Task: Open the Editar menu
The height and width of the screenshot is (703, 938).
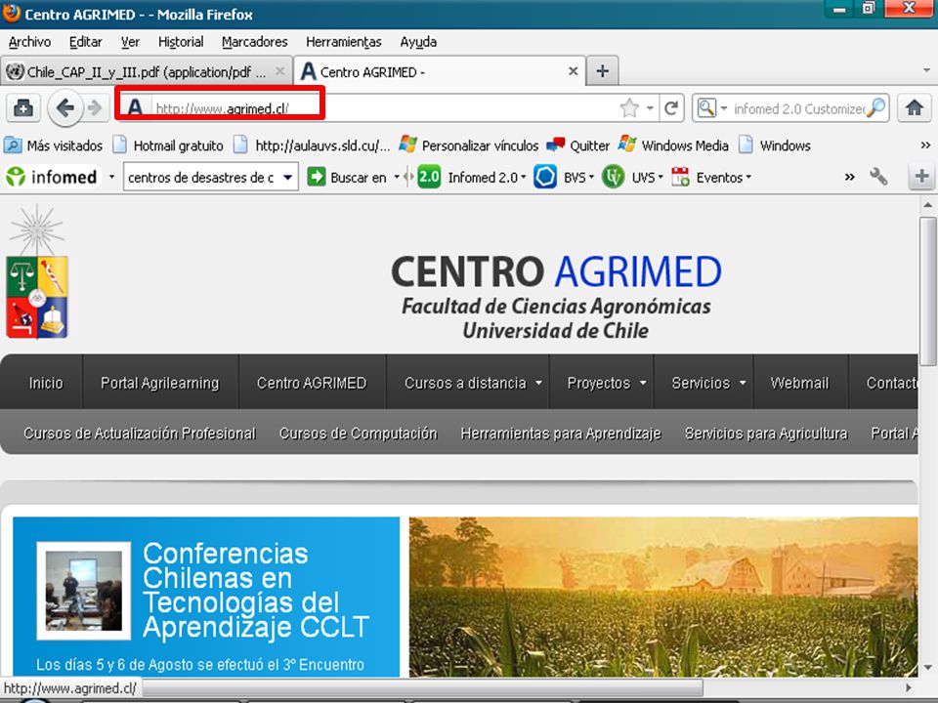Action: pyautogui.click(x=86, y=42)
